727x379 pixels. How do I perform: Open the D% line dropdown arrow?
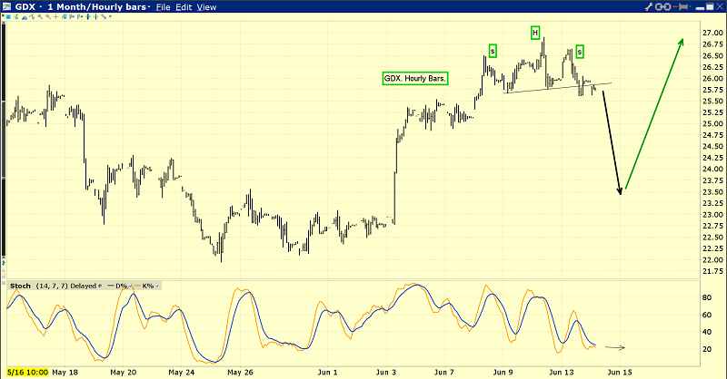[x=131, y=286]
